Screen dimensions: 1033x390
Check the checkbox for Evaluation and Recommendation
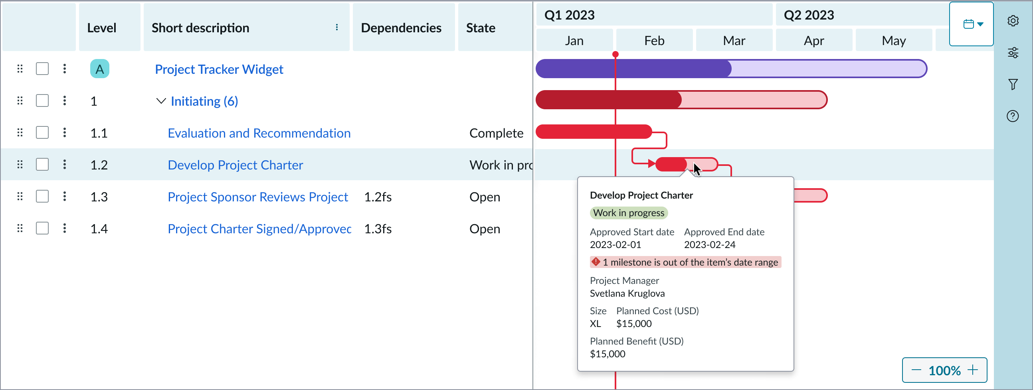click(42, 132)
